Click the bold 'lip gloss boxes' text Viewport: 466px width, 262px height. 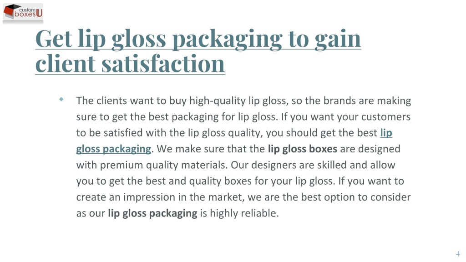[x=303, y=149]
